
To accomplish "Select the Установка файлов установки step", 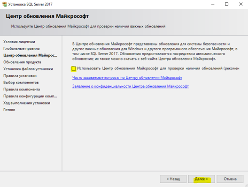I will point(28,69).
